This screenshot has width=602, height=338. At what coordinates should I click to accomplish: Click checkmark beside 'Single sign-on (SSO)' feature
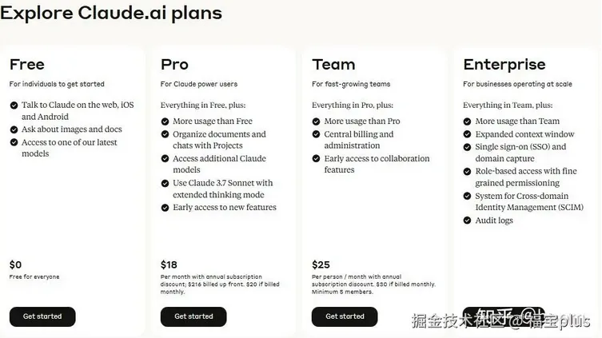(x=467, y=147)
